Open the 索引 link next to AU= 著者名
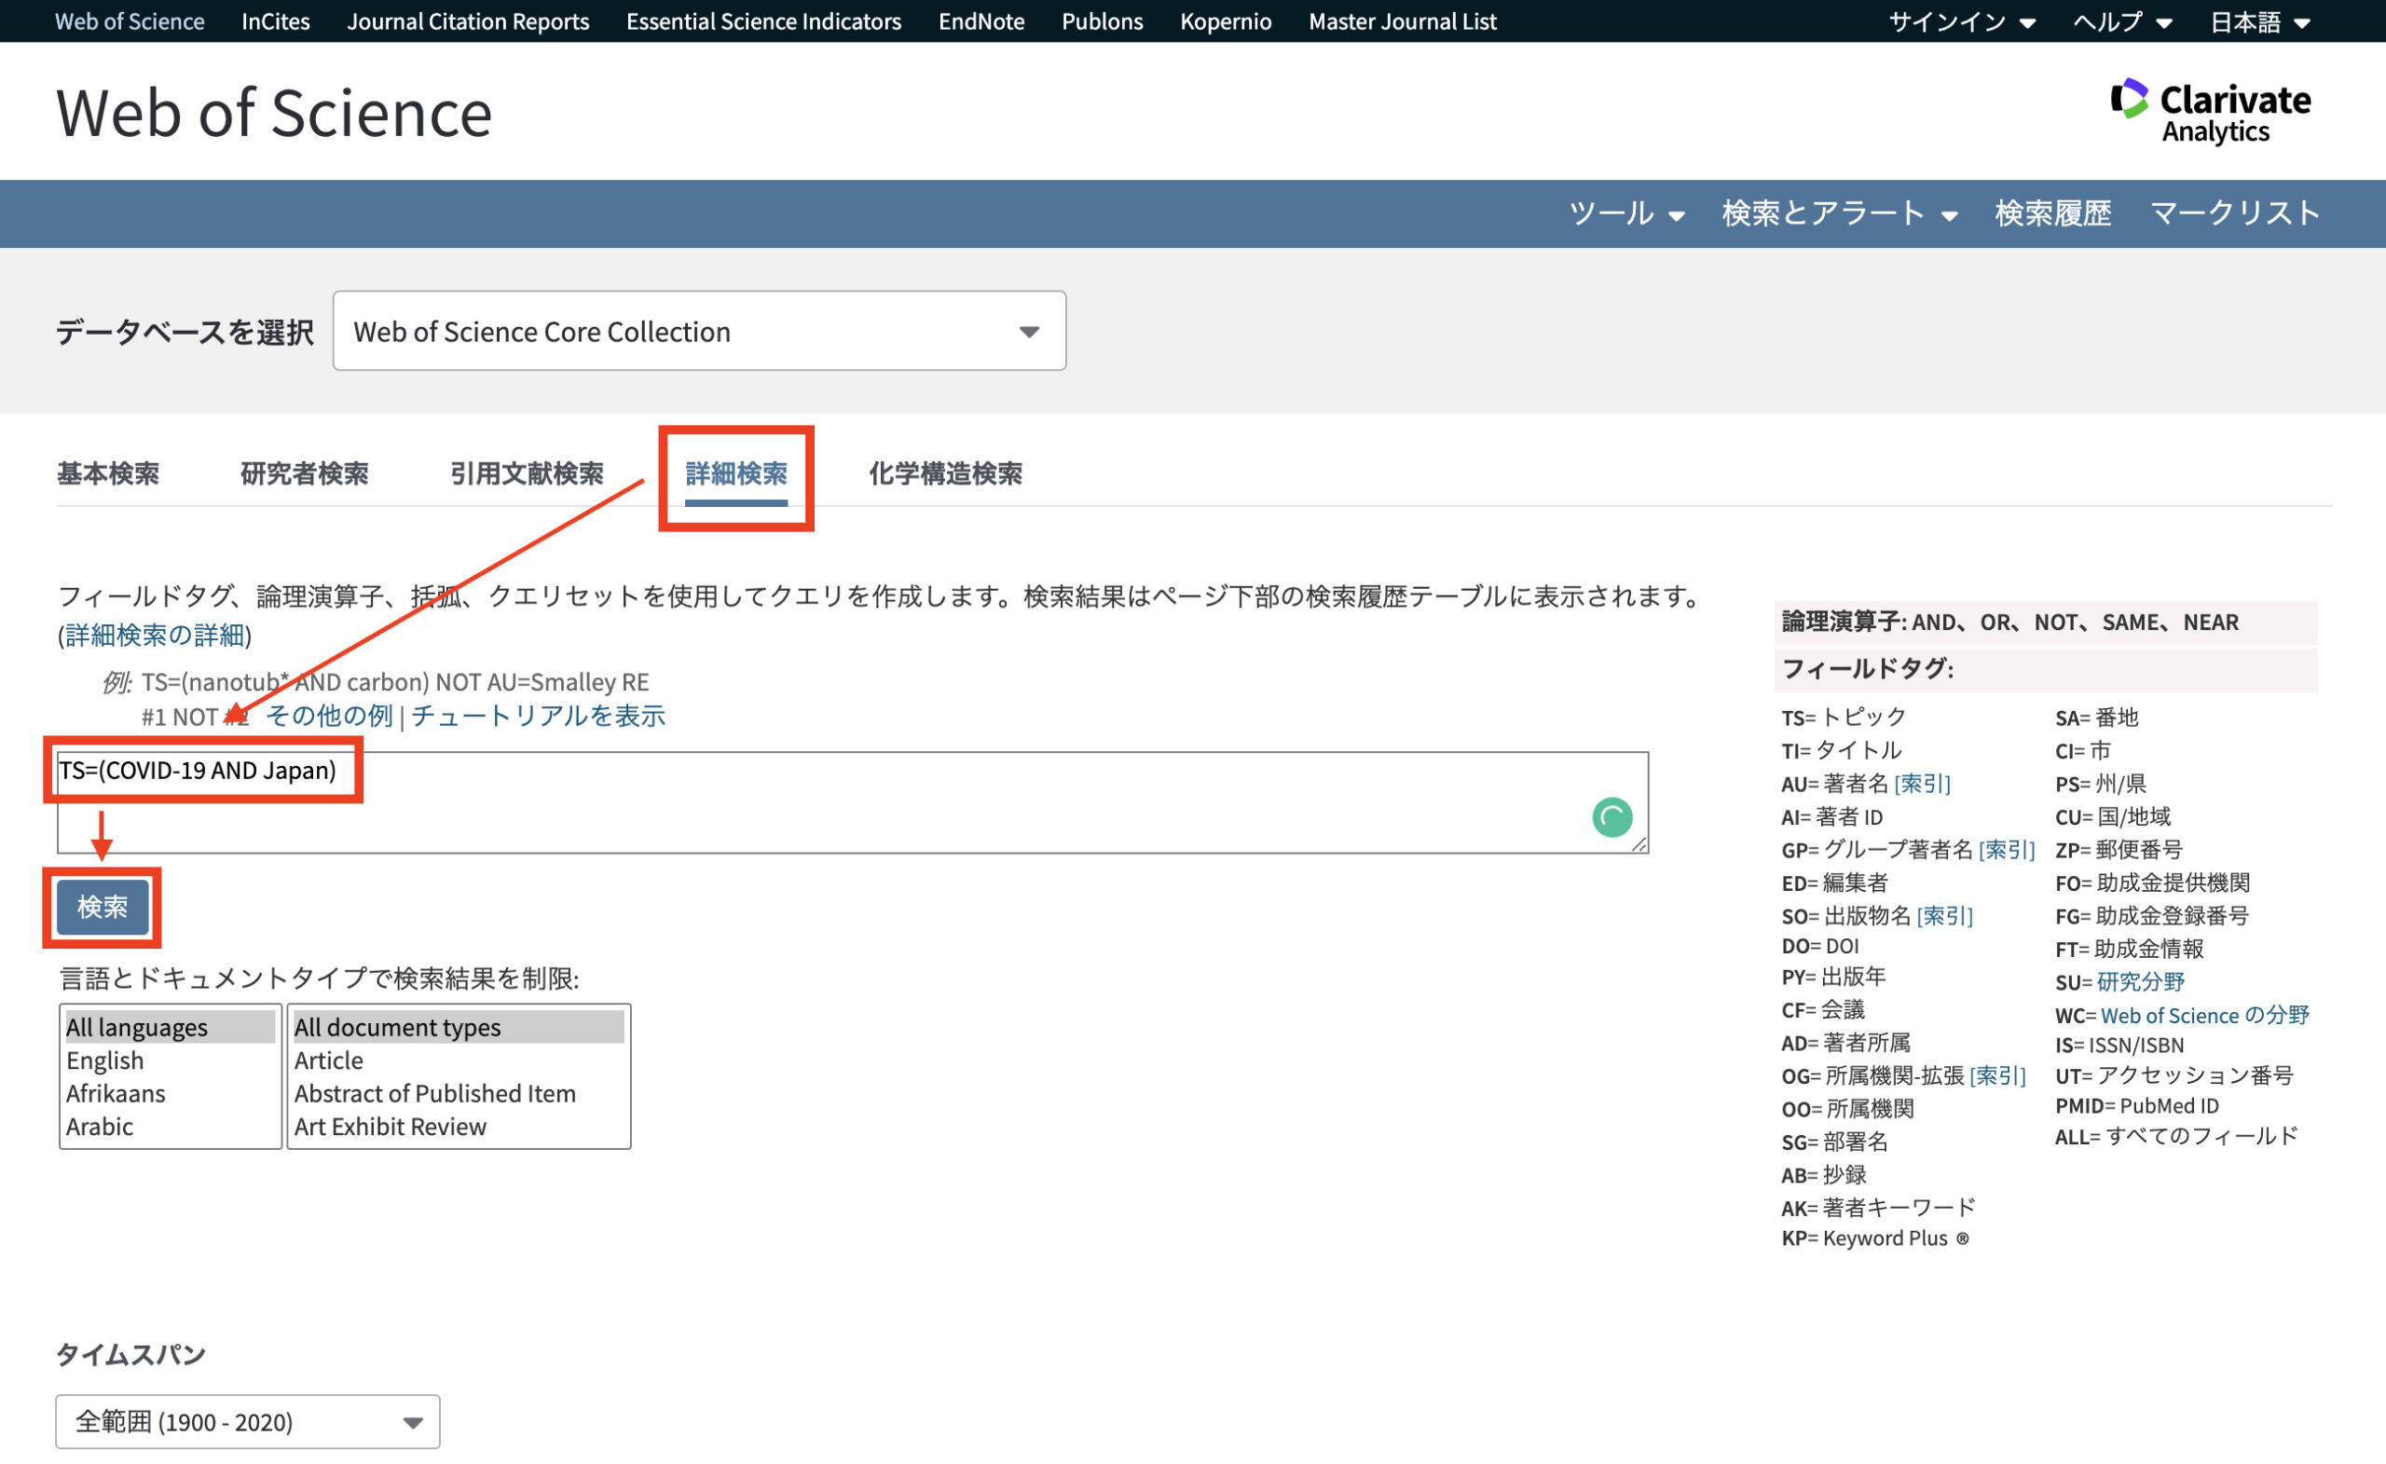The width and height of the screenshot is (2386, 1464). coord(1922,784)
